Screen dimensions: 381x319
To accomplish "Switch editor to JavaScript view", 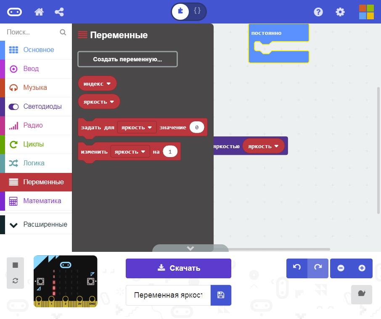I will tap(197, 11).
